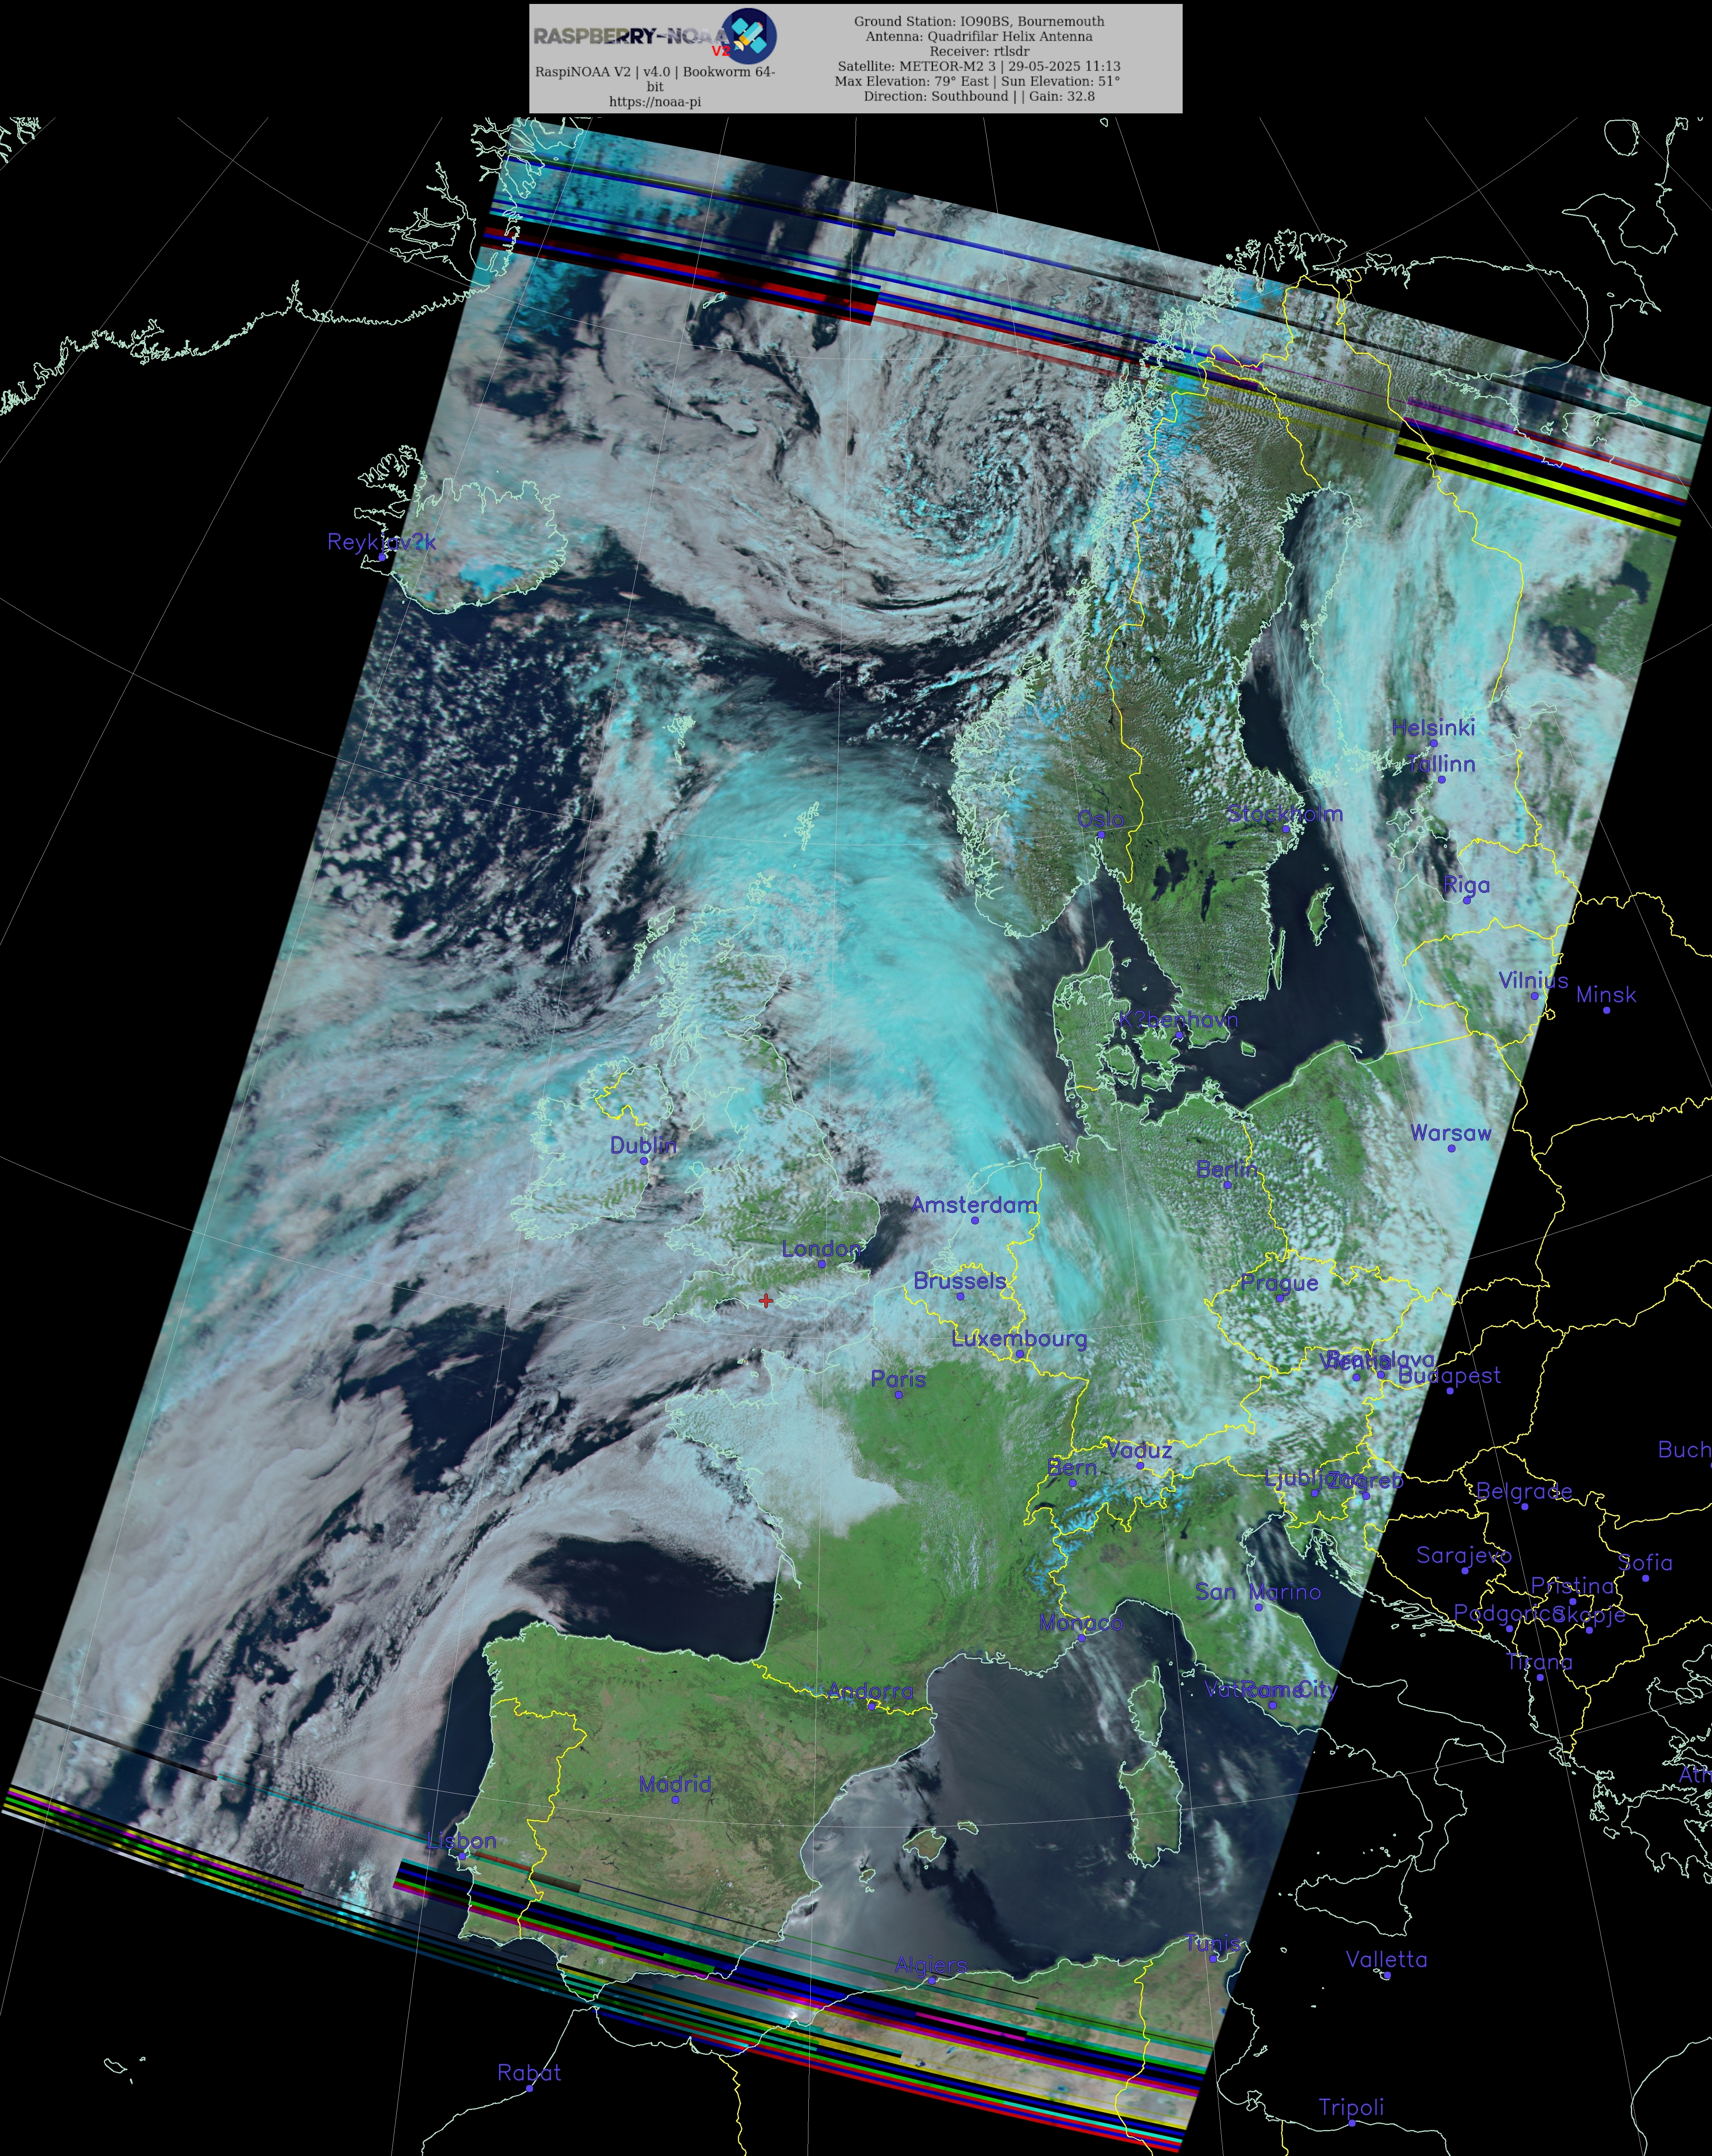This screenshot has height=2156, width=1712.
Task: Click the 'Receiver: rtlsdr' line
Action: pyautogui.click(x=979, y=51)
